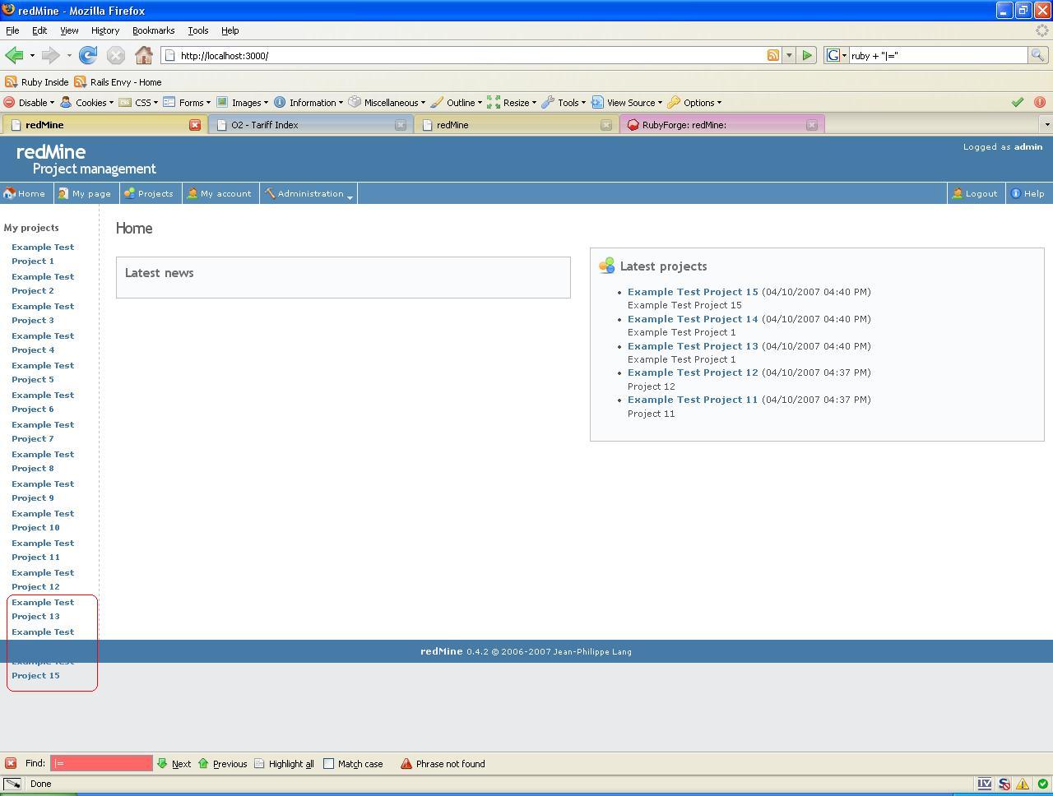
Task: Click the Find text input field
Action: coord(101,763)
